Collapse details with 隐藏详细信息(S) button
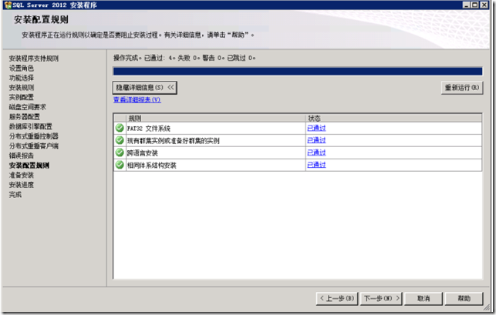Viewport: 496px width, 315px height. (x=144, y=88)
